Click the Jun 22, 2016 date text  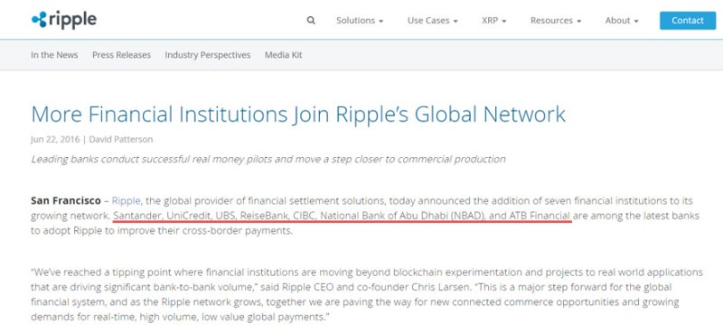(x=55, y=139)
